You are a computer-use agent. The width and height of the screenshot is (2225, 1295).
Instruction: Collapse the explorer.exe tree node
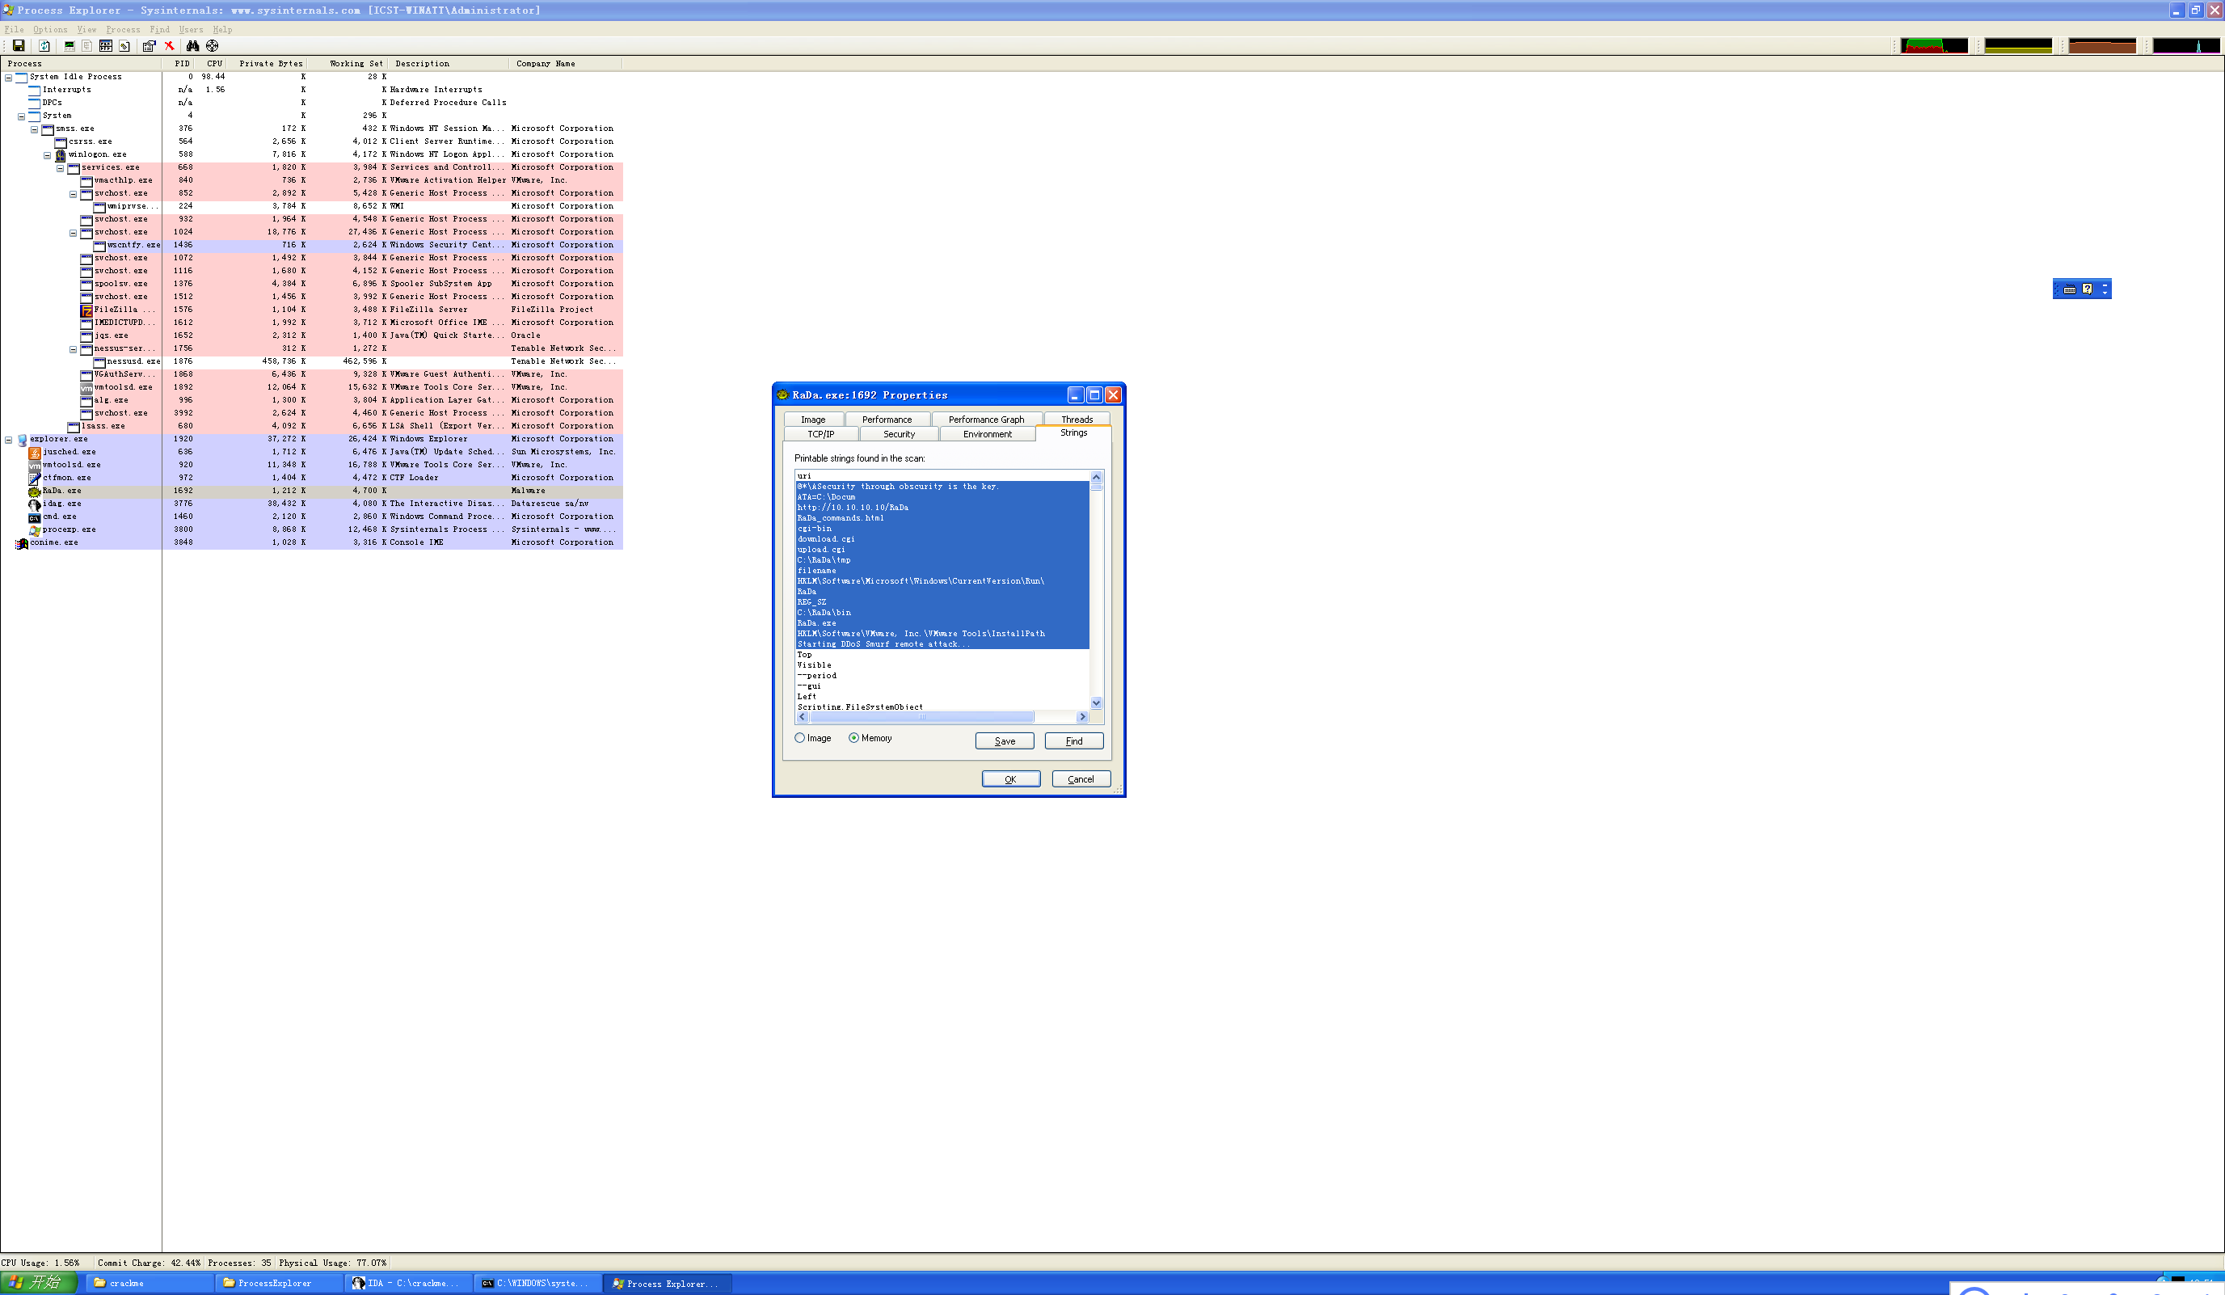click(x=9, y=439)
